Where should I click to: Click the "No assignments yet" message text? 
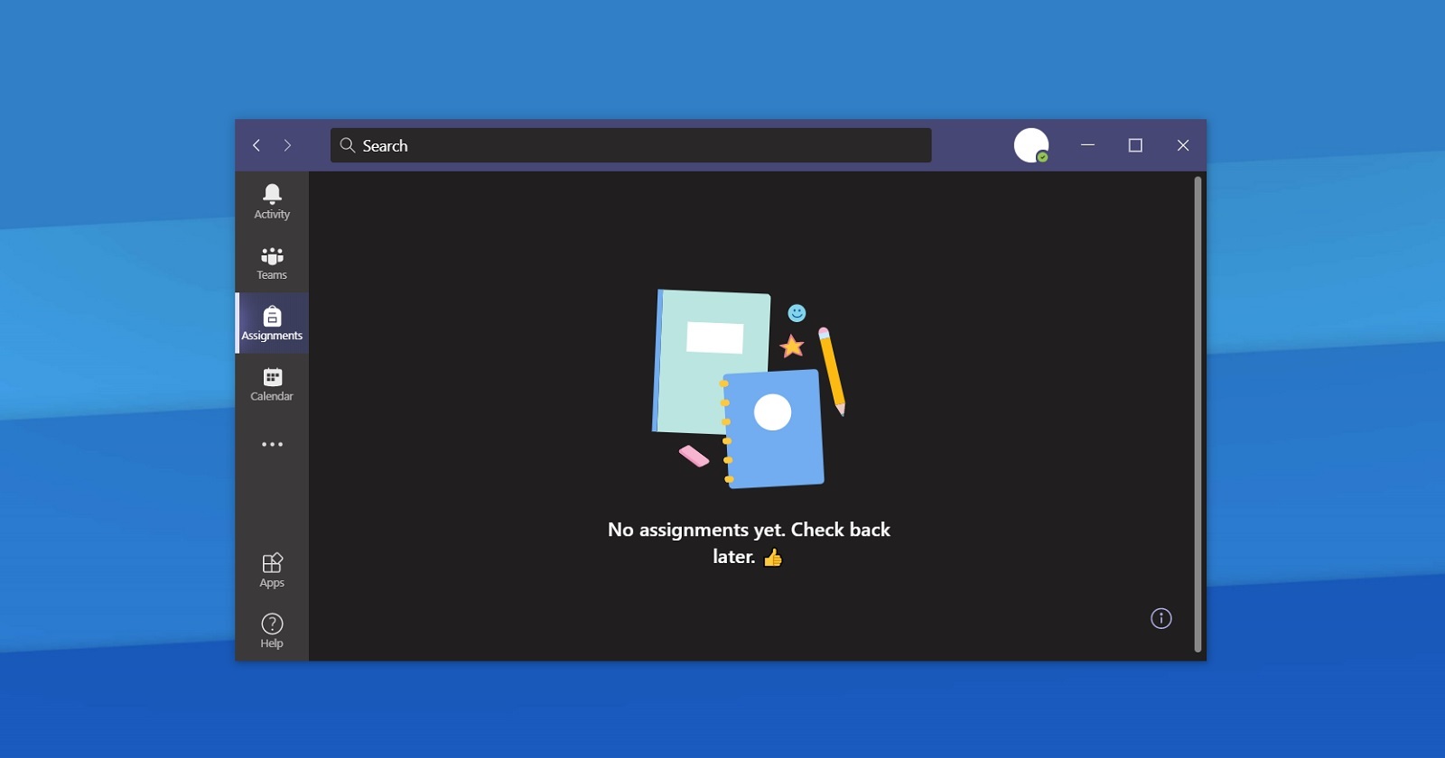tap(749, 543)
